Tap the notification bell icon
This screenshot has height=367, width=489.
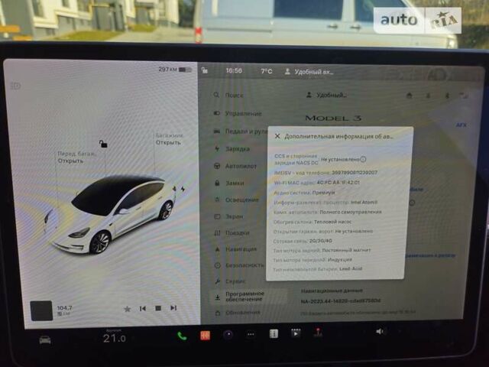coord(428,96)
